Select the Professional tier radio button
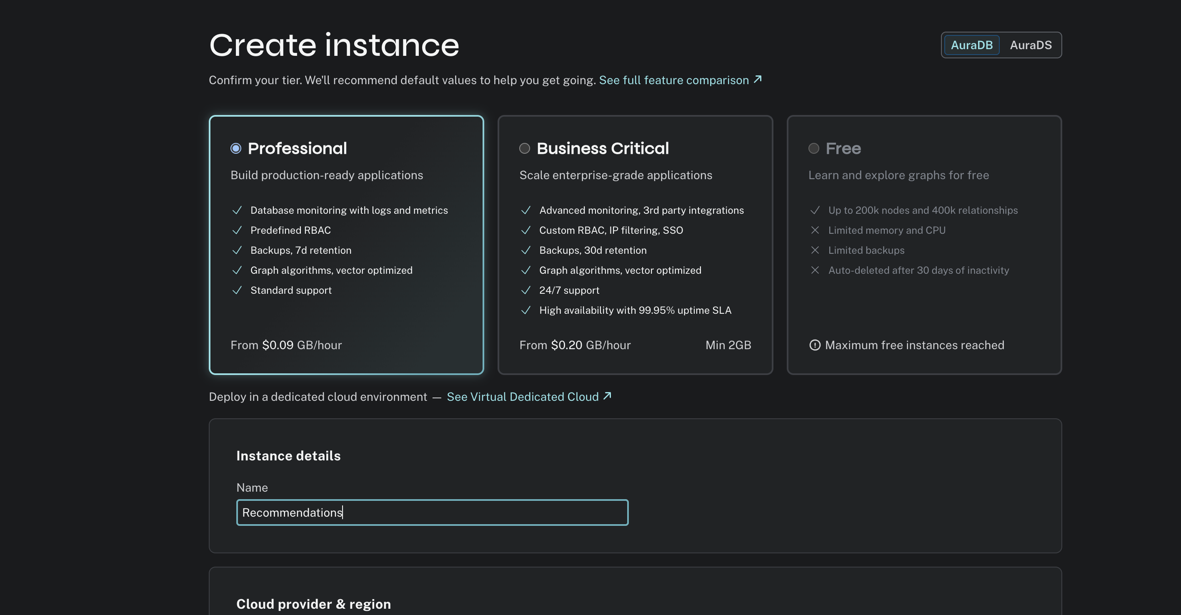Image resolution: width=1181 pixels, height=615 pixels. [235, 148]
